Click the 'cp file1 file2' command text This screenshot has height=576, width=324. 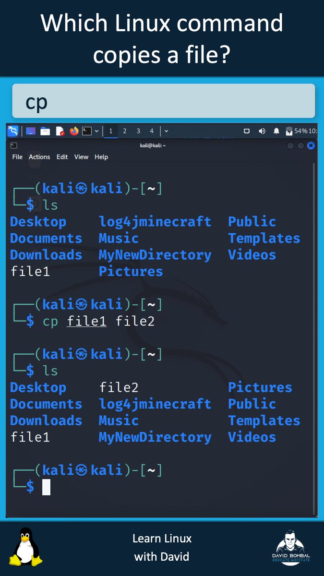coord(98,321)
